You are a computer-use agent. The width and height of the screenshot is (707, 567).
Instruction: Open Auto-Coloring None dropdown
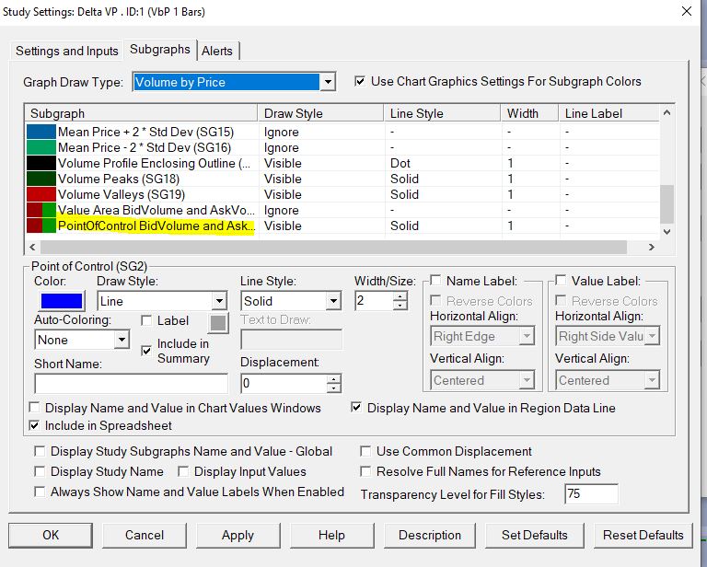122,340
